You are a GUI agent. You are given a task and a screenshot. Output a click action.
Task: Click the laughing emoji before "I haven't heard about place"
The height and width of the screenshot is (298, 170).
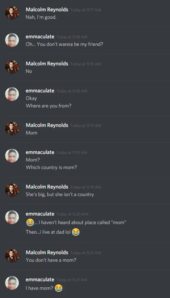click(x=30, y=222)
